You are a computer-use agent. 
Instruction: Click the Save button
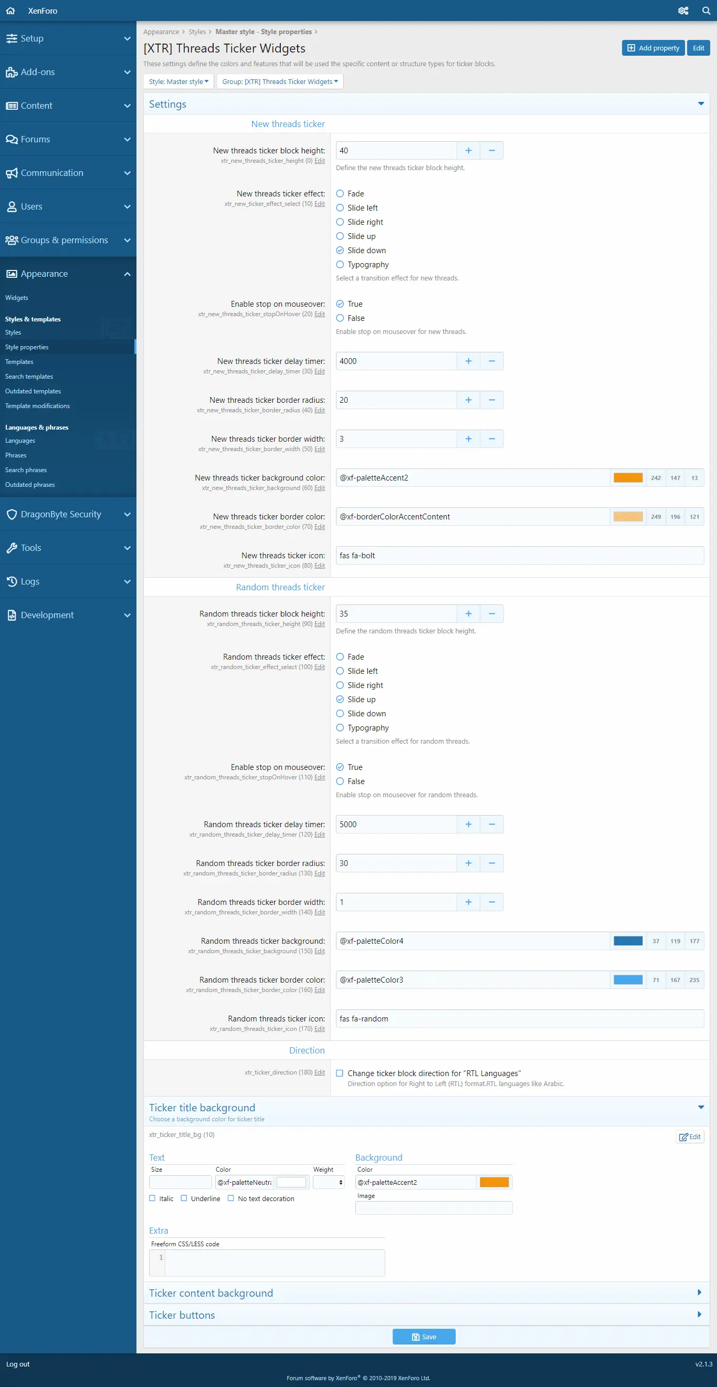coord(424,1337)
